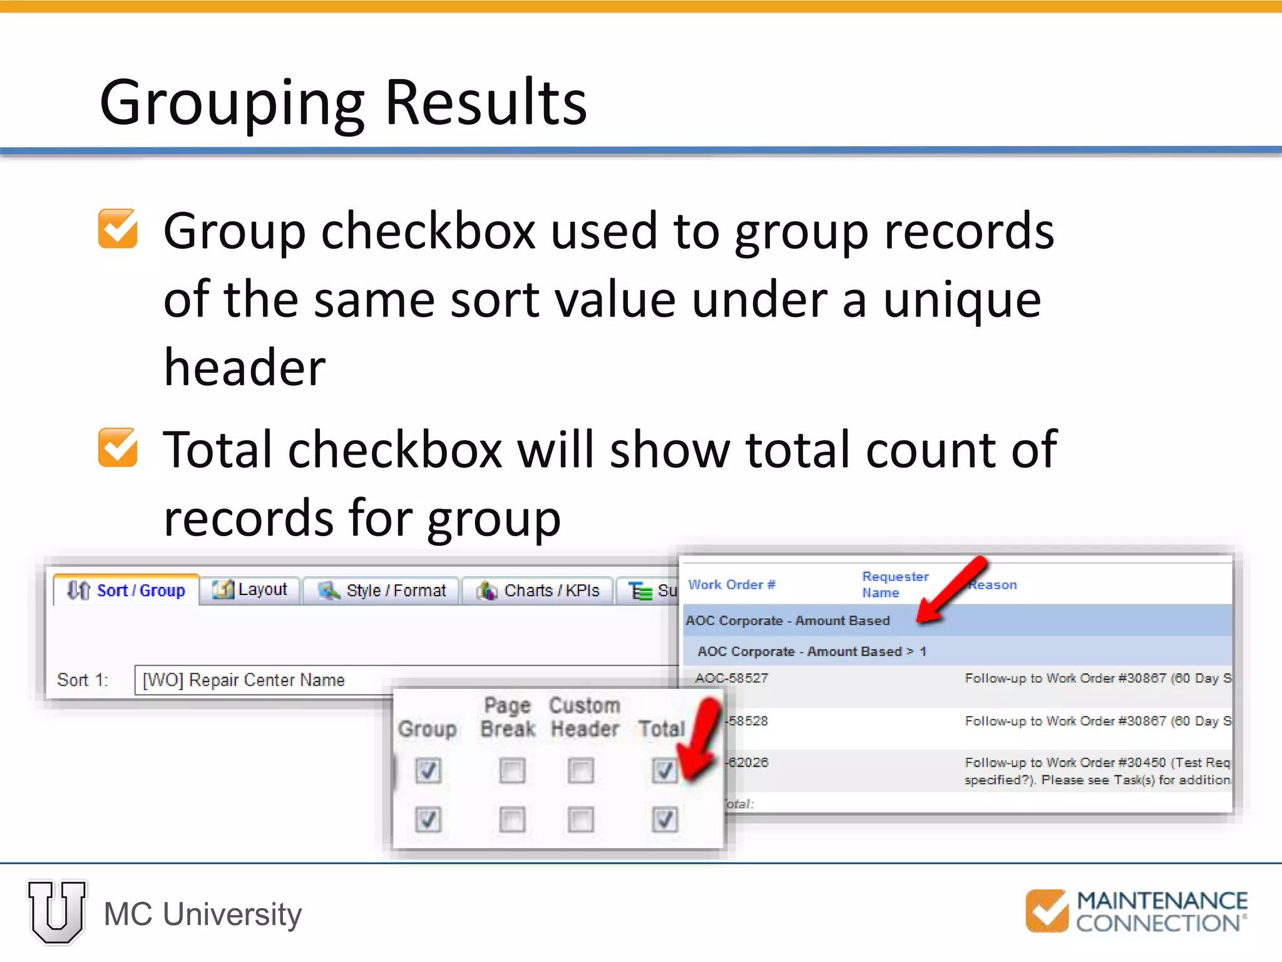Toggle the second row Custom Header checkbox
The height and width of the screenshot is (962, 1282).
(580, 819)
